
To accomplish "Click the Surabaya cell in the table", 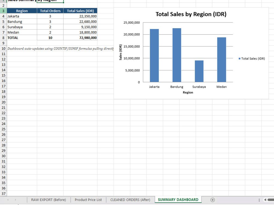I will click(x=22, y=27).
